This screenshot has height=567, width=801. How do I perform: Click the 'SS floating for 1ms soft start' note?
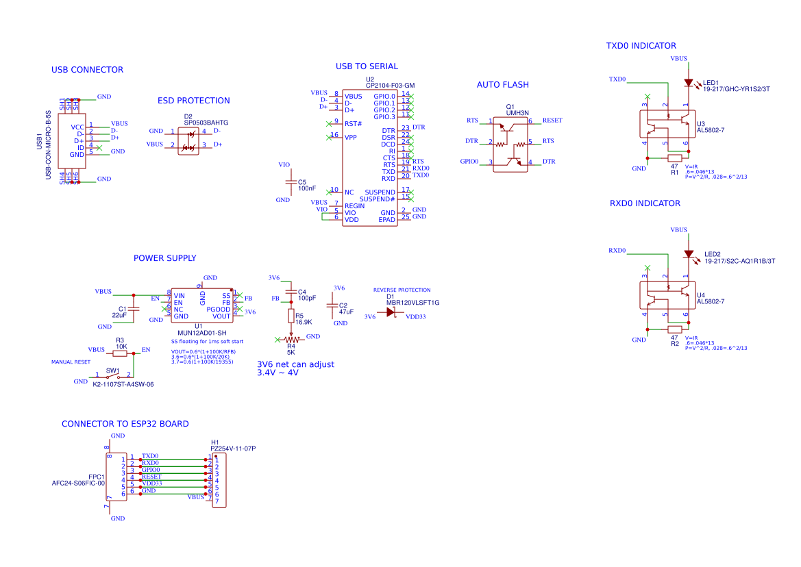208,342
